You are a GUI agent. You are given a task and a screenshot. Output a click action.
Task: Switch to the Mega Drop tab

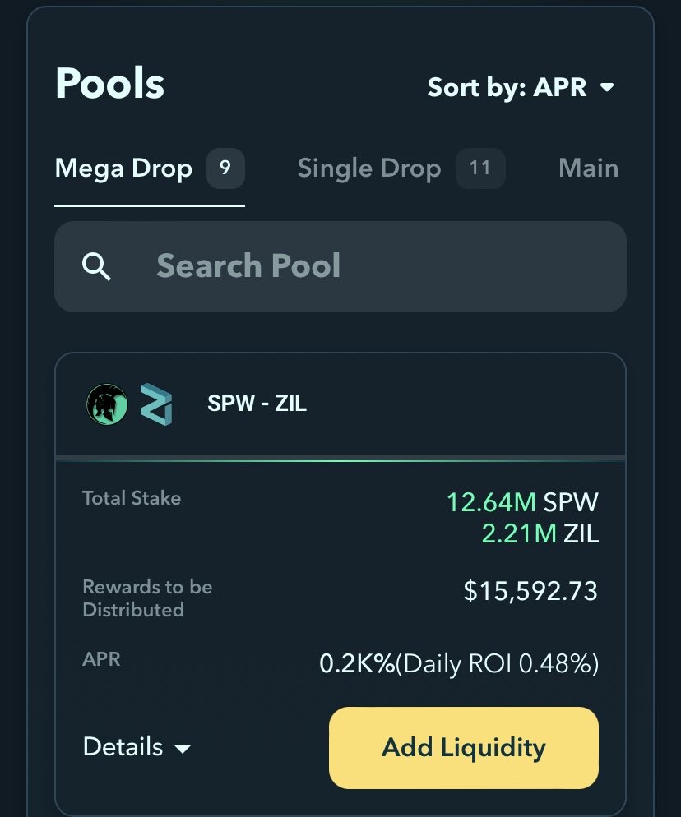click(x=123, y=168)
